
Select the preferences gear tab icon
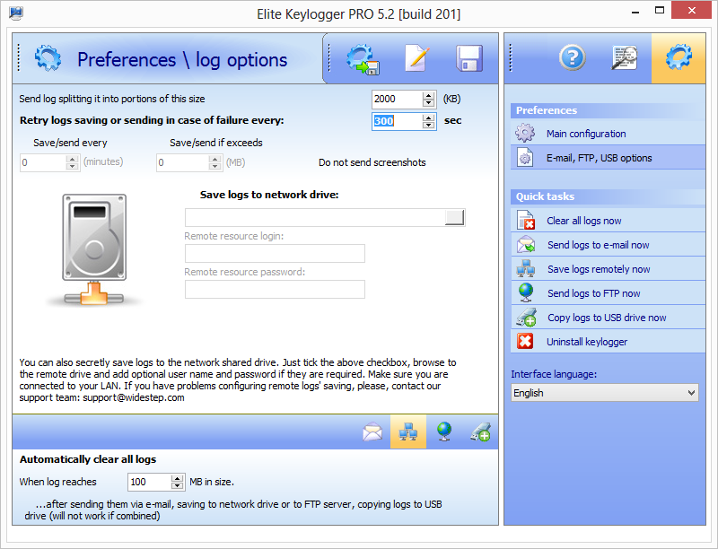coord(678,58)
